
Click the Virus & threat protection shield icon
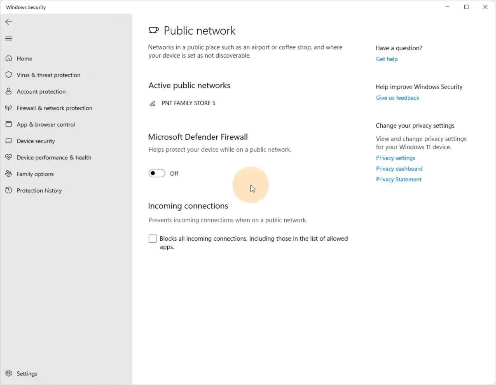pos(9,75)
